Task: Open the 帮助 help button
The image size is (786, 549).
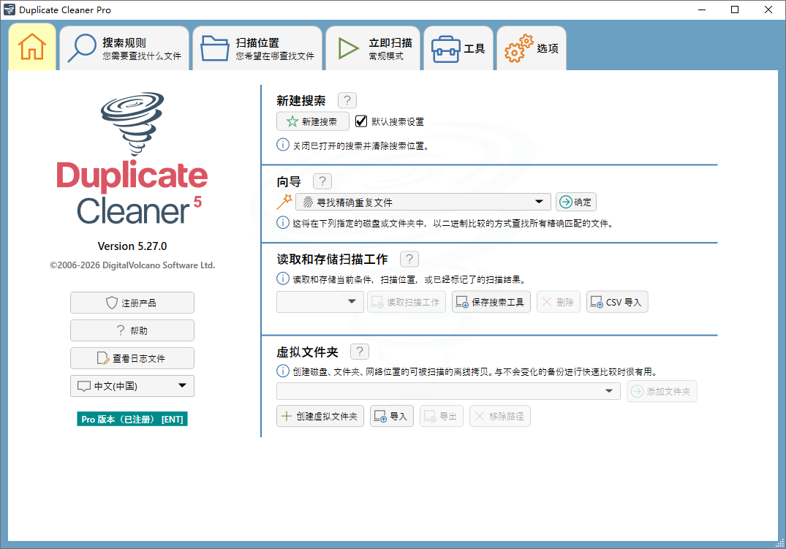Action: (x=132, y=330)
